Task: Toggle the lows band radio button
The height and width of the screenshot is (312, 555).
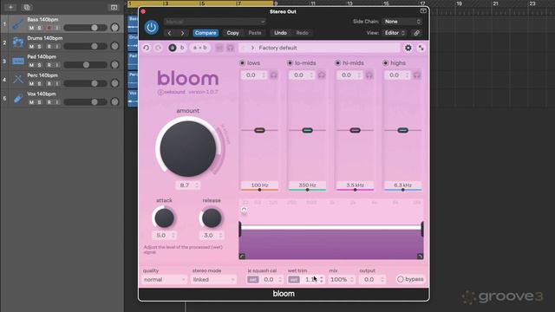Action: click(243, 63)
